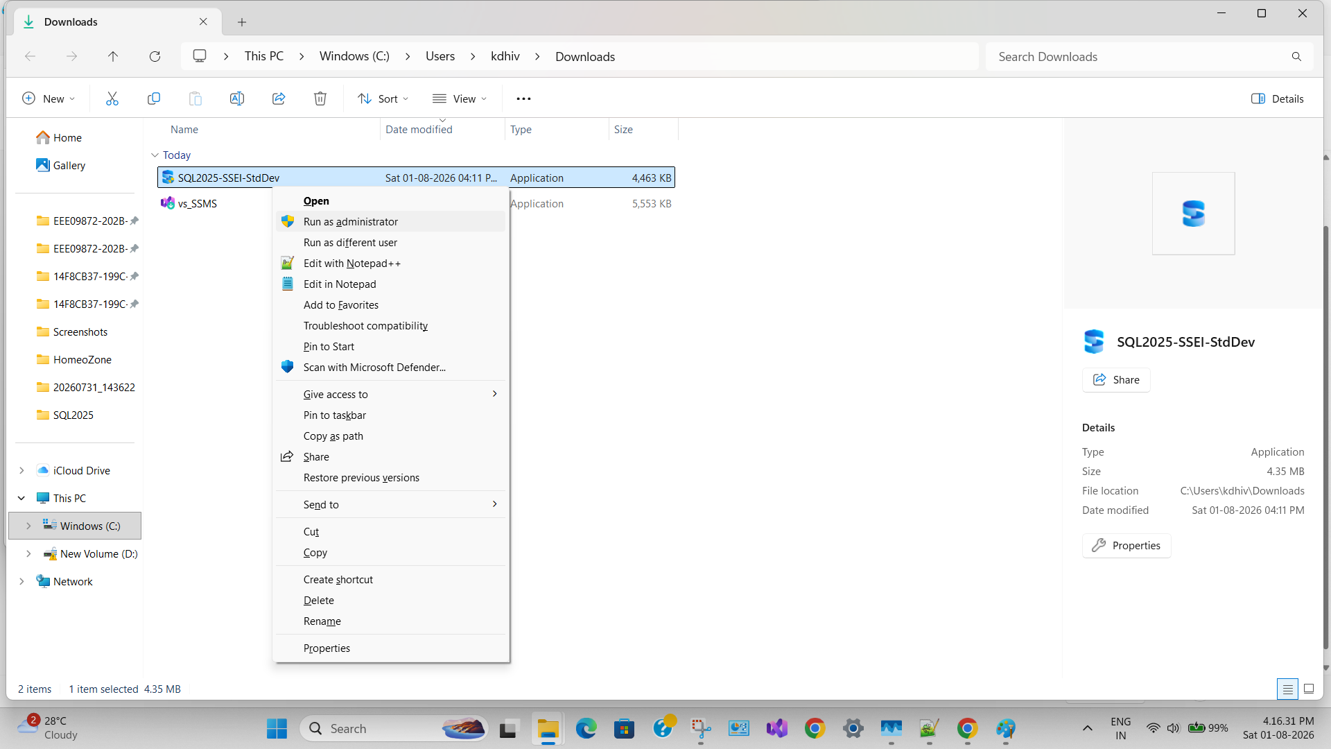Image resolution: width=1331 pixels, height=749 pixels.
Task: Expand New Volume (D:) tree node
Action: click(x=28, y=553)
